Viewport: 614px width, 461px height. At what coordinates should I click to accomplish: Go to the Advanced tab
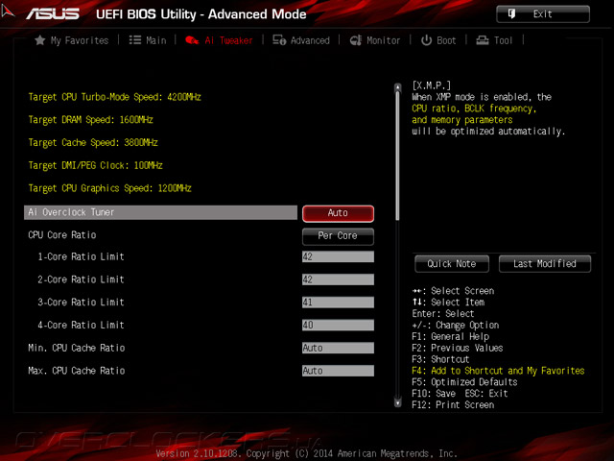click(310, 40)
